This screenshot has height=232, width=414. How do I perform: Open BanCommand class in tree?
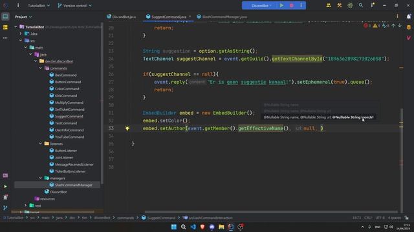[x=65, y=75]
